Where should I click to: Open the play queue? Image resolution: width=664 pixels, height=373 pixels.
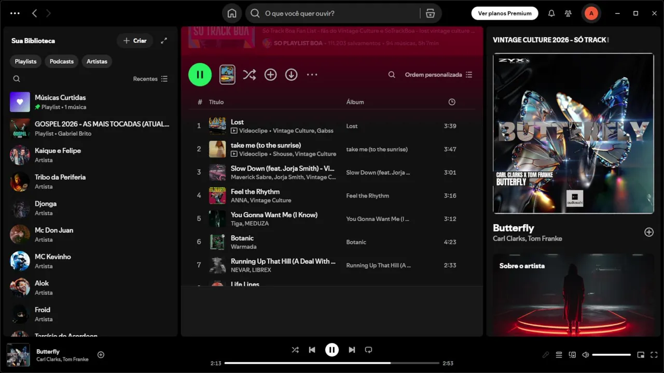tap(559, 355)
